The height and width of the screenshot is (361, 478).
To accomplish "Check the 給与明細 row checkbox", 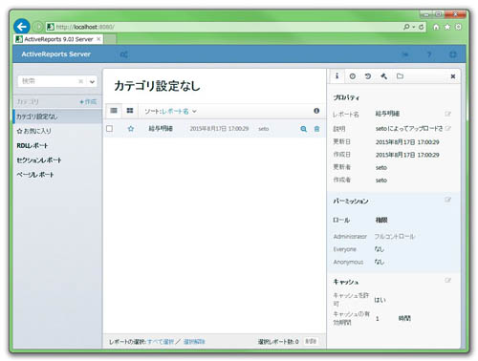I will coord(109,129).
